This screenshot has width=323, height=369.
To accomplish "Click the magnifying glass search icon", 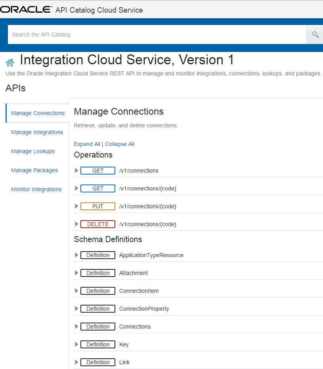I will coord(314,35).
